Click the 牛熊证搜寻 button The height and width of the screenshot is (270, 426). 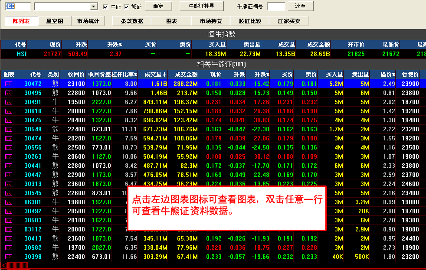point(201,6)
